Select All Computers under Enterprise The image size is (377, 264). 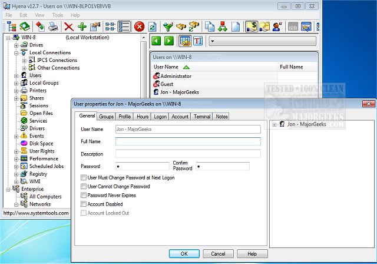point(45,196)
